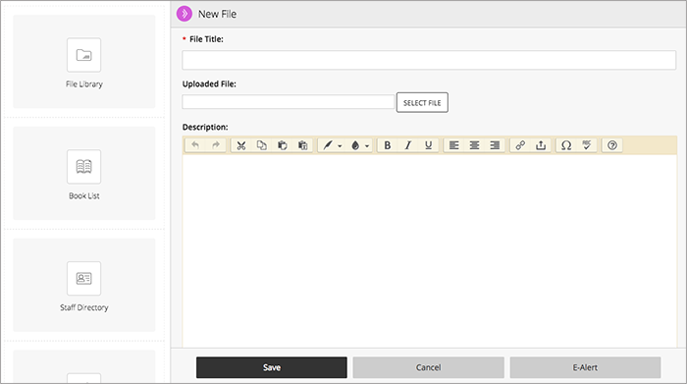
Task: Center align text
Action: point(474,145)
